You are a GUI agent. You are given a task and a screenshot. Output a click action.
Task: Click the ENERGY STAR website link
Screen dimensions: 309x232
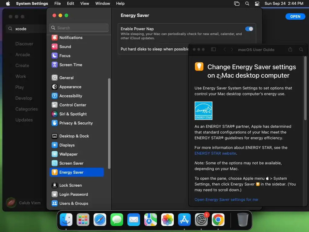pyautogui.click(x=215, y=153)
